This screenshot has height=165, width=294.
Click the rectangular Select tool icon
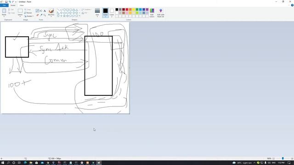[20, 11]
